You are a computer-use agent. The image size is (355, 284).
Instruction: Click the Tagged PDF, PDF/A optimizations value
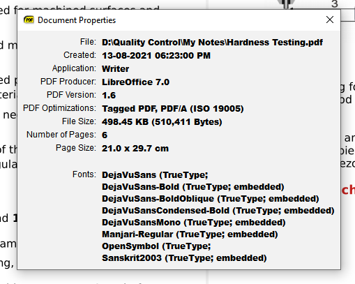point(173,109)
